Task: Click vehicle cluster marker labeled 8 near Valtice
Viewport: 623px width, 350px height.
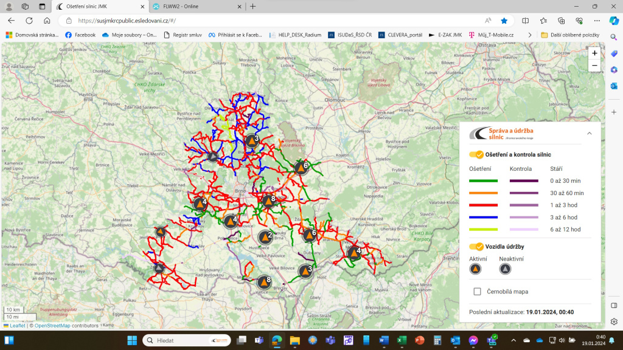Action: (x=264, y=283)
